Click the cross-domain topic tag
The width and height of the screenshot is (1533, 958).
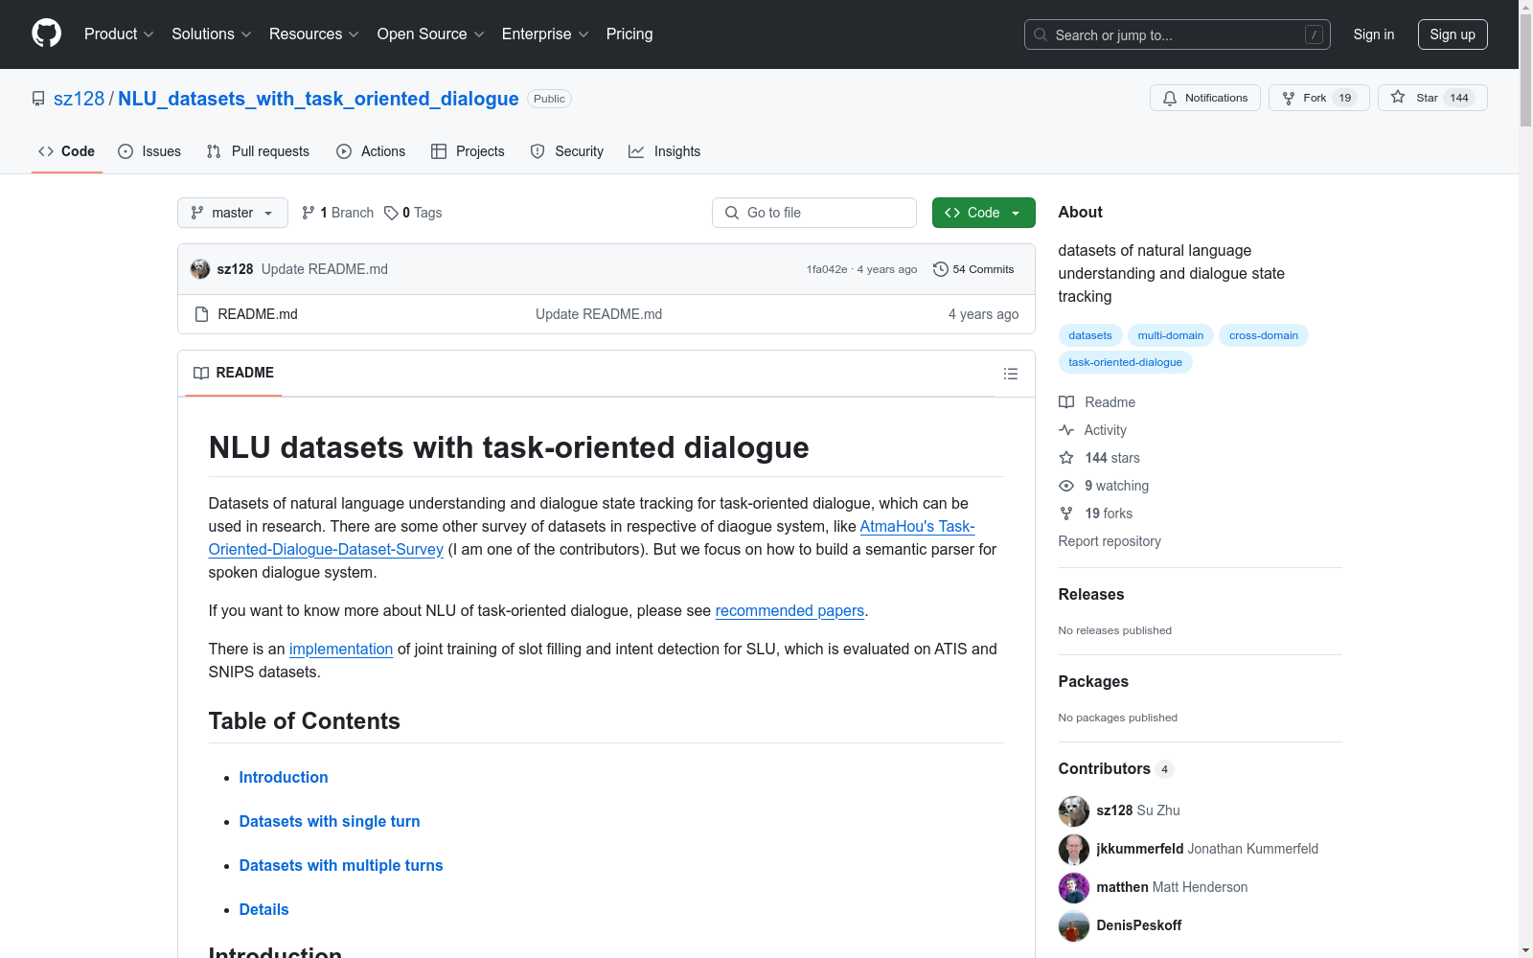(1264, 335)
